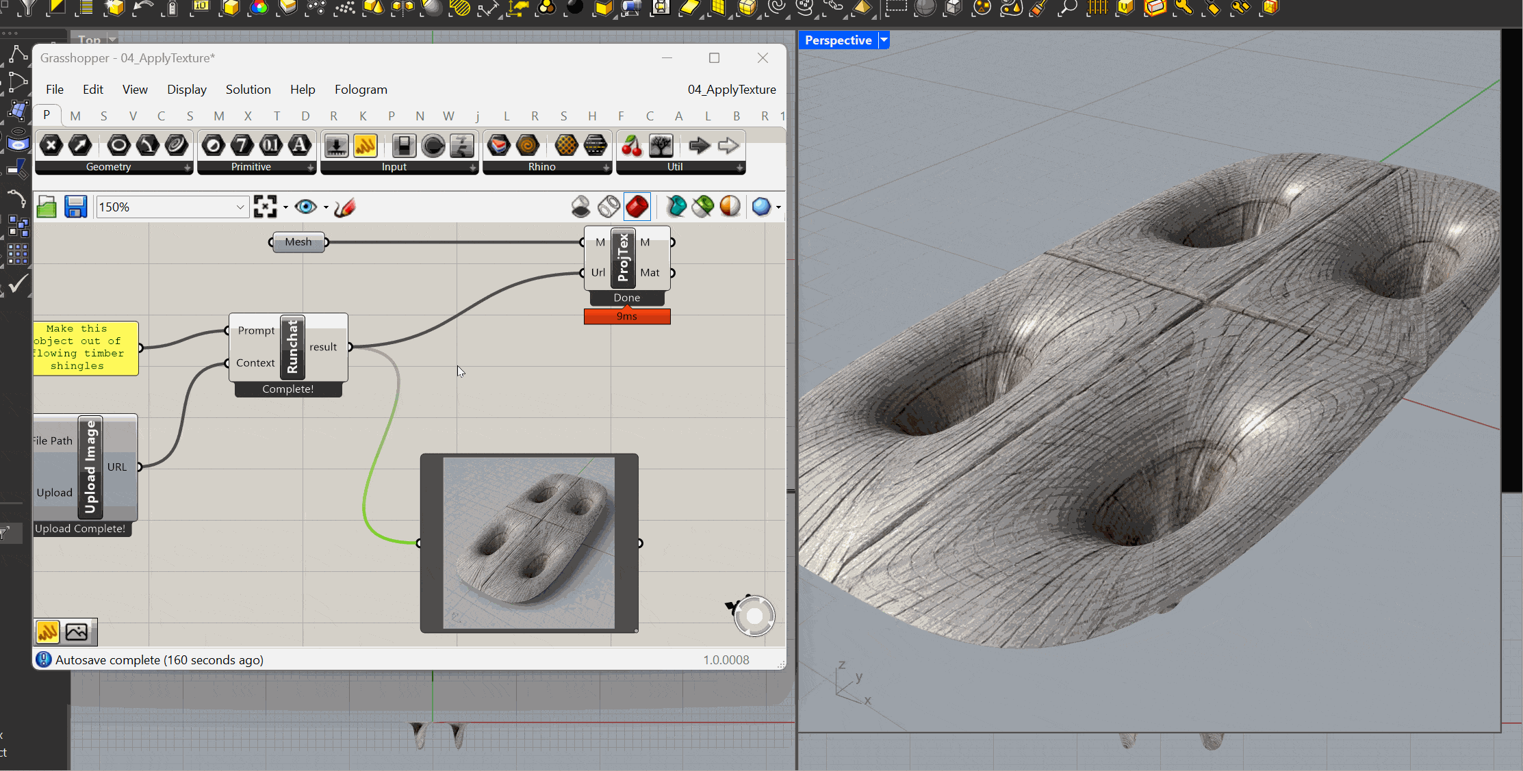Screen dimensions: 1523x771
Task: Select the layered red-blue icon in Rhino panel
Action: 498,145
